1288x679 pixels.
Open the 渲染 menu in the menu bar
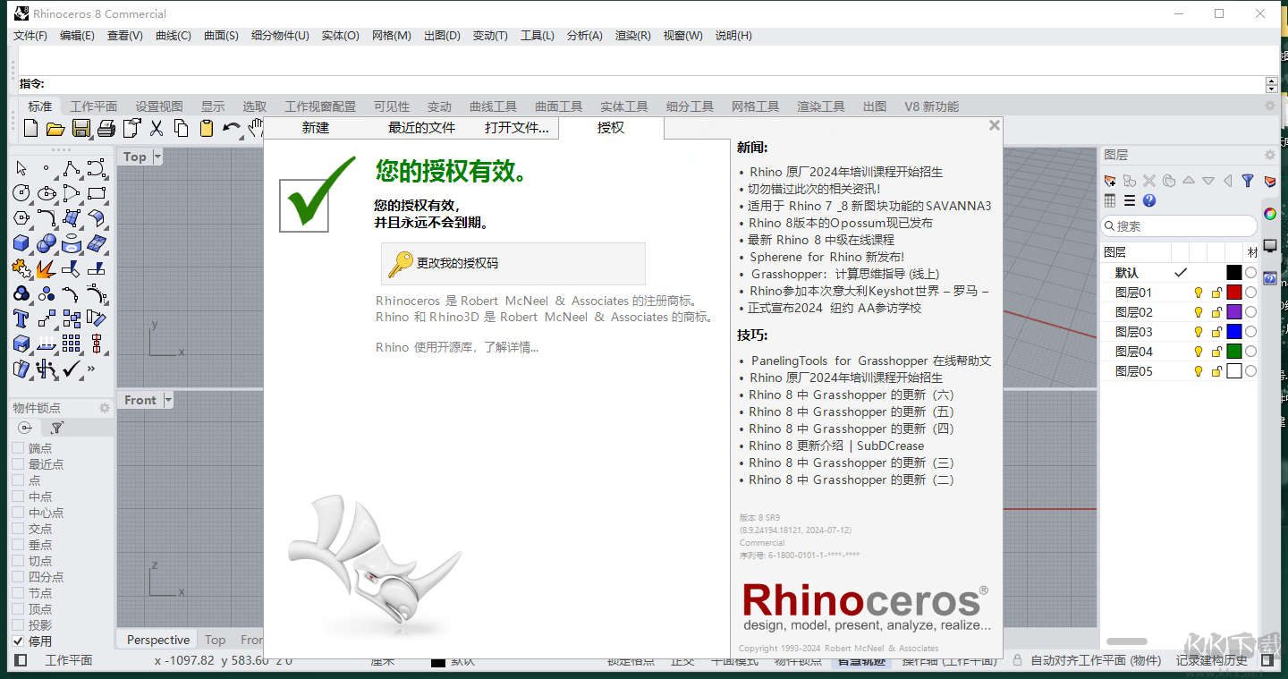coord(632,35)
